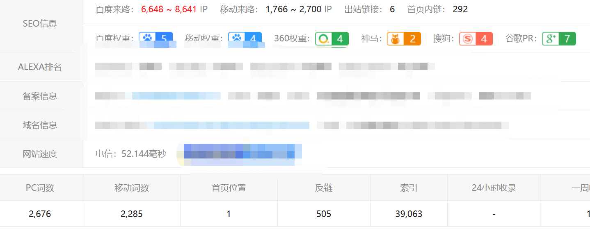Click the 首页位置 column header
Image resolution: width=590 pixels, height=233 pixels.
[x=229, y=188]
